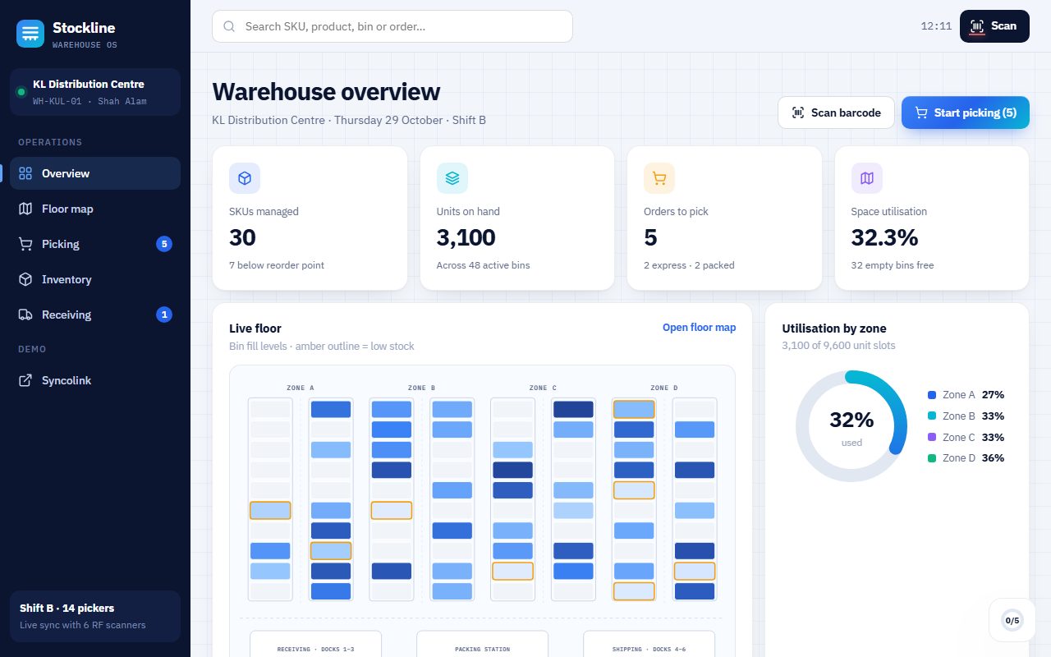The height and width of the screenshot is (657, 1051).
Task: Click the "RECEIVING · DOCKS 1–3" box
Action: [315, 644]
